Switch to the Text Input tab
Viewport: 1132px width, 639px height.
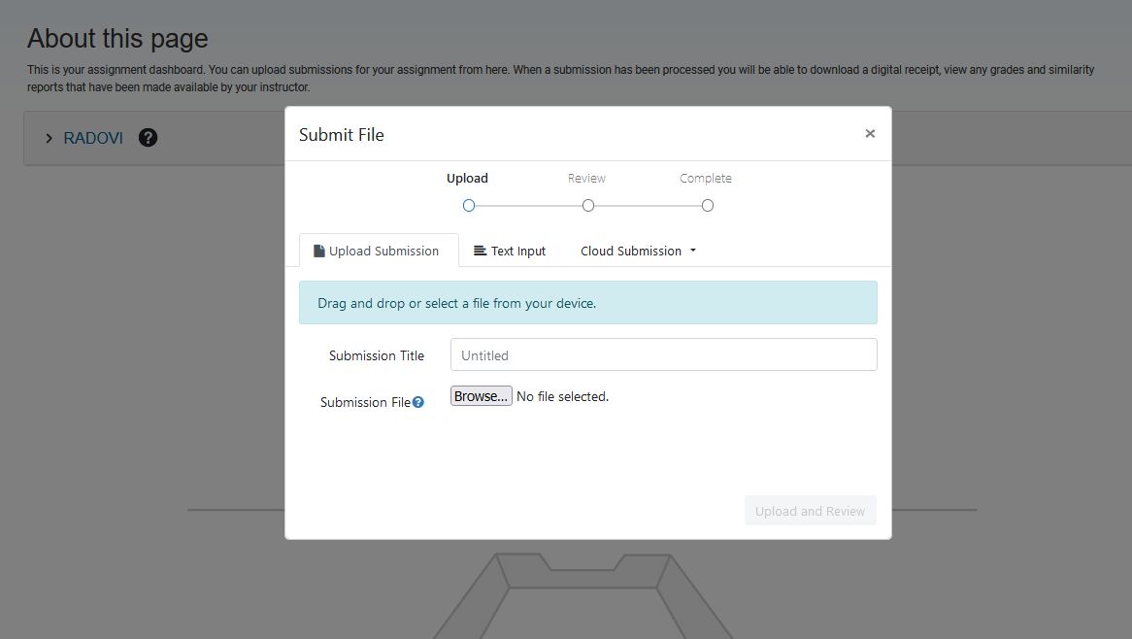510,251
